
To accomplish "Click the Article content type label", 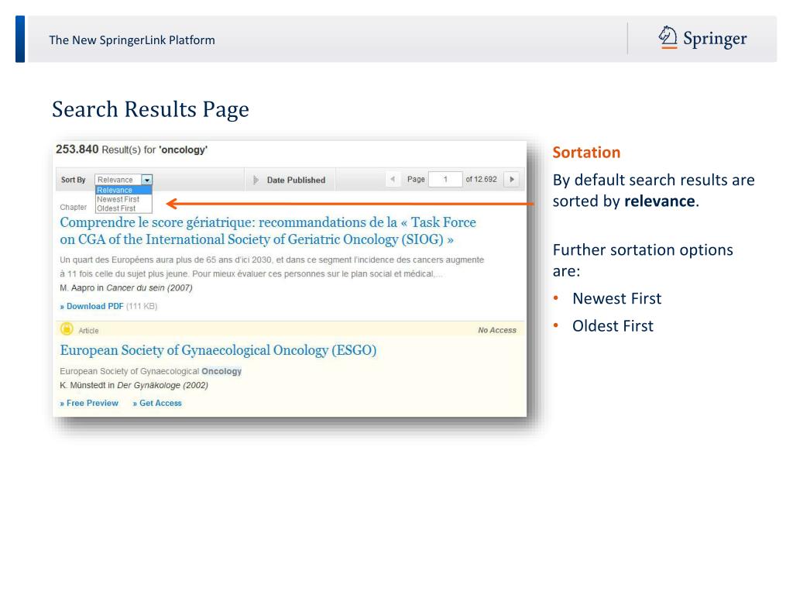I will coord(88,331).
